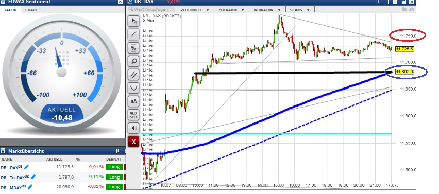Click the yellow 11.682,37 price label

[404, 72]
